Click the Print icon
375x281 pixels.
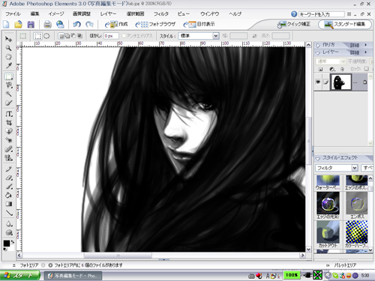click(47, 24)
